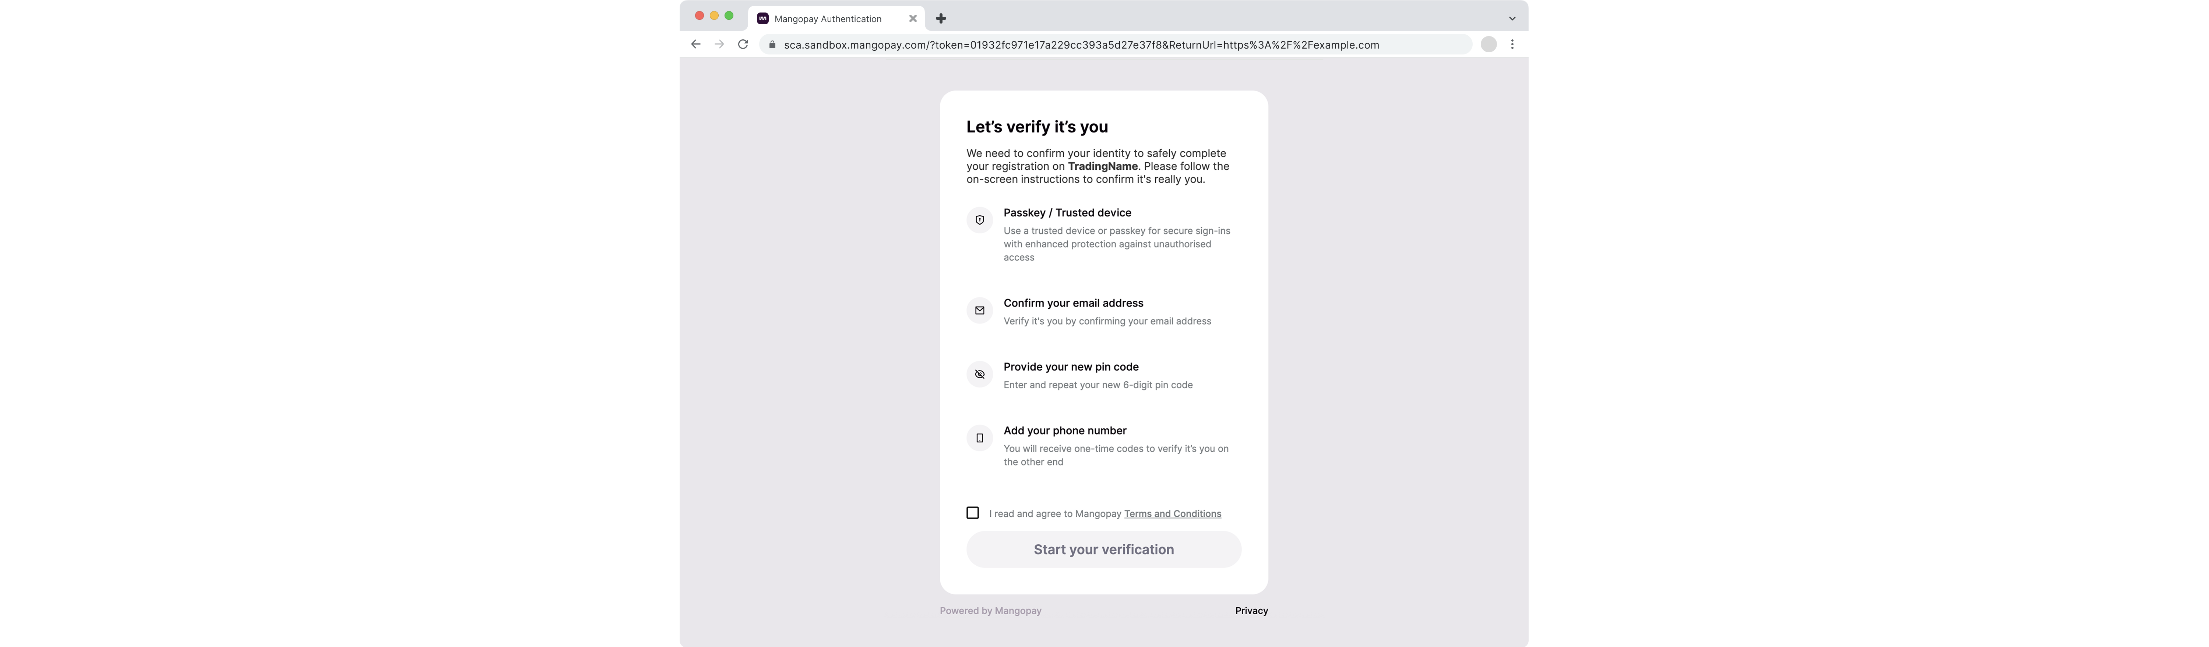Expand the tab list chevron
The width and height of the screenshot is (2209, 647).
click(x=1512, y=18)
